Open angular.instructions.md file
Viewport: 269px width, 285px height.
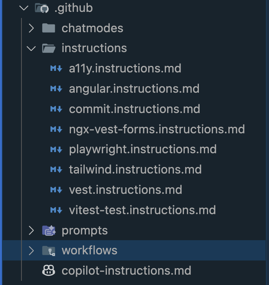pyautogui.click(x=134, y=89)
